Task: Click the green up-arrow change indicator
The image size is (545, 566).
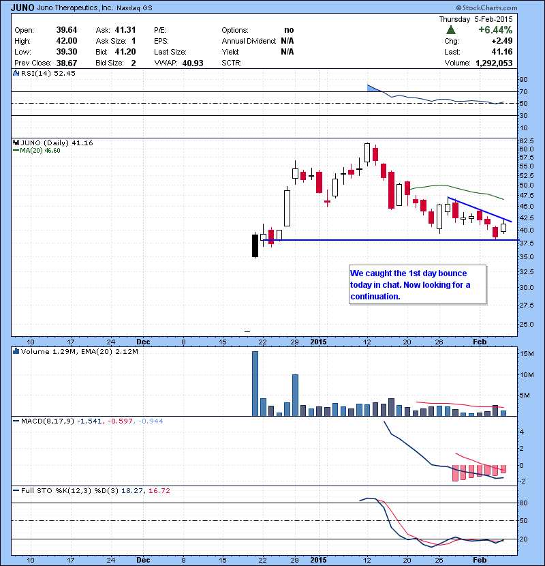Action: pyautogui.click(x=450, y=30)
